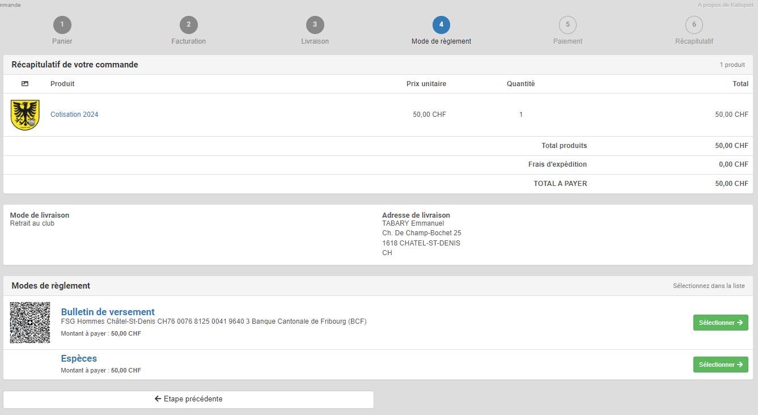The width and height of the screenshot is (758, 415).
Task: Go to step 2 Facturation circle
Action: pos(189,25)
